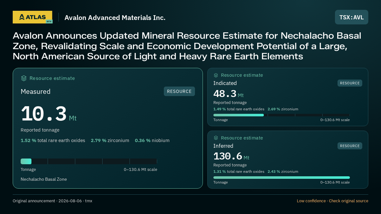The height and width of the screenshot is (214, 381).
Task: Click 1.52 % total rare earth oxides
Action: (x=53, y=140)
